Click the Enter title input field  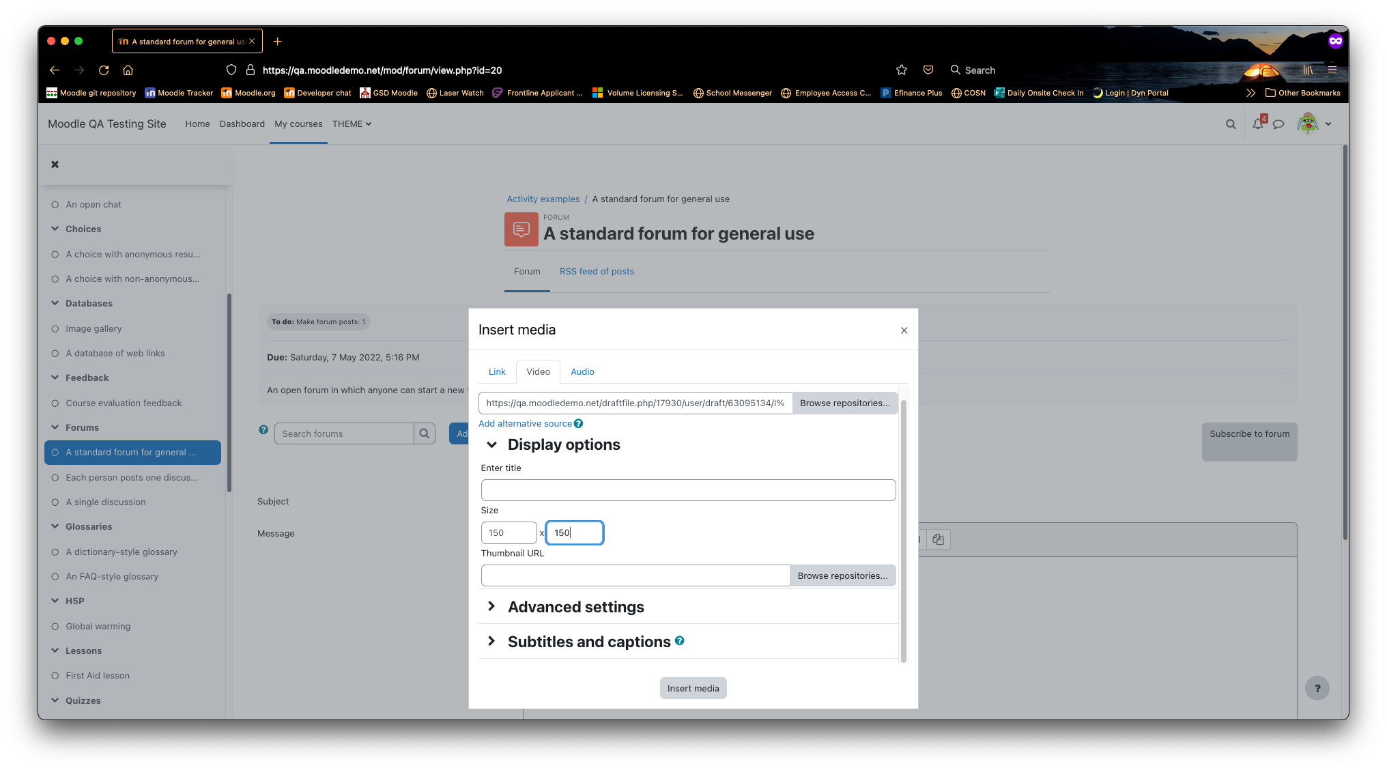(x=688, y=490)
